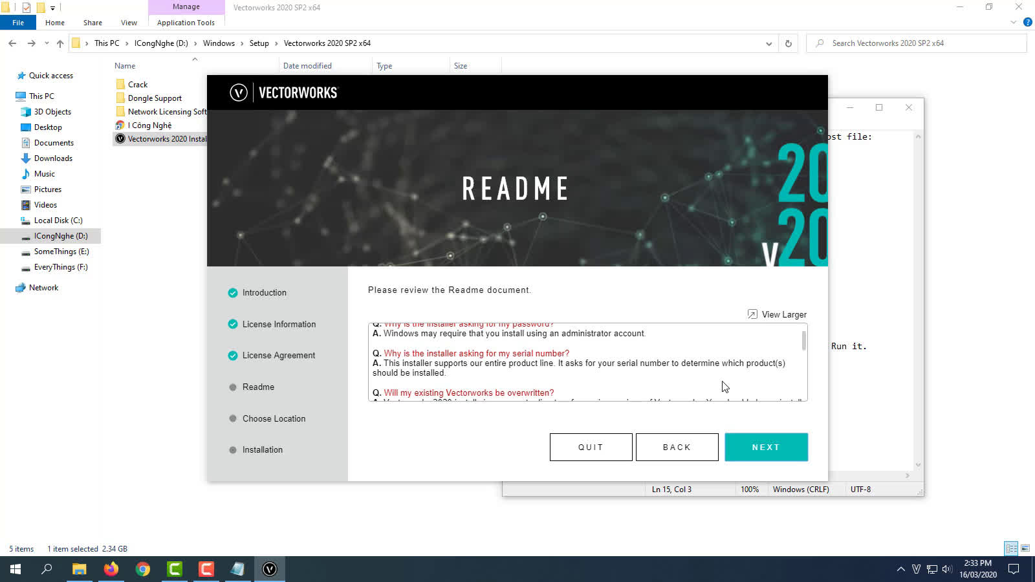Viewport: 1035px width, 582px height.
Task: Click the Readme text scrollbar
Action: (x=804, y=341)
